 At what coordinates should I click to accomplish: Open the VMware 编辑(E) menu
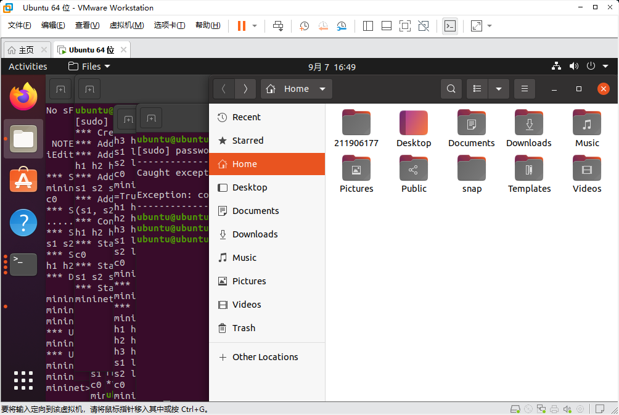point(53,25)
